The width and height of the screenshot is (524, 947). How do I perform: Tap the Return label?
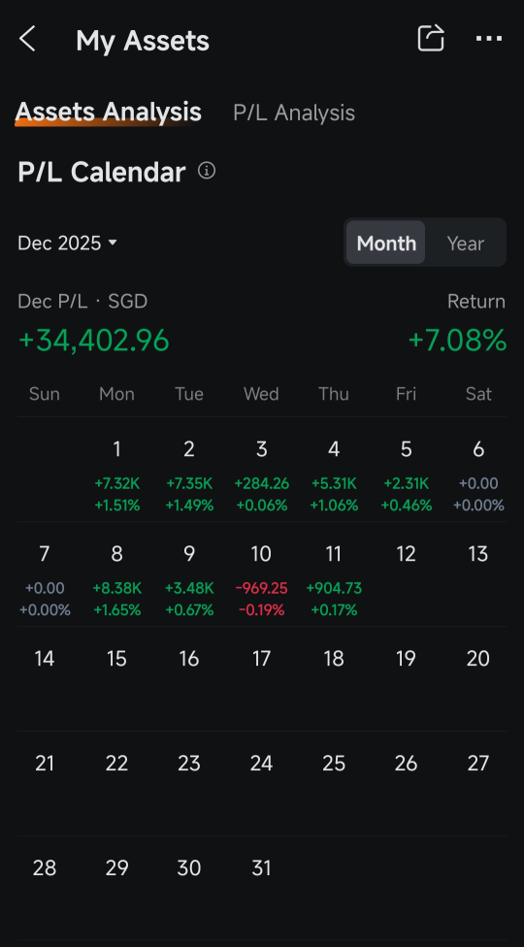pos(476,301)
